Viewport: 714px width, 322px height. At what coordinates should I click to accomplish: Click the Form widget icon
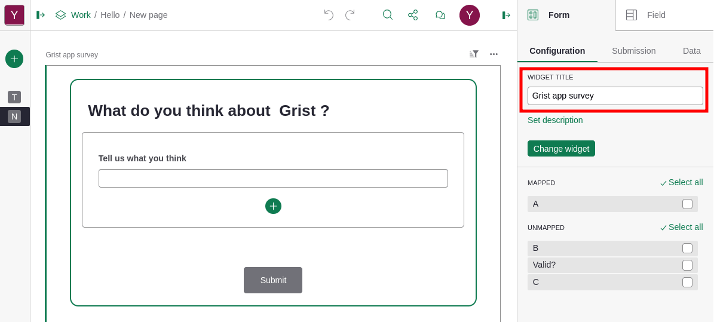tap(533, 15)
